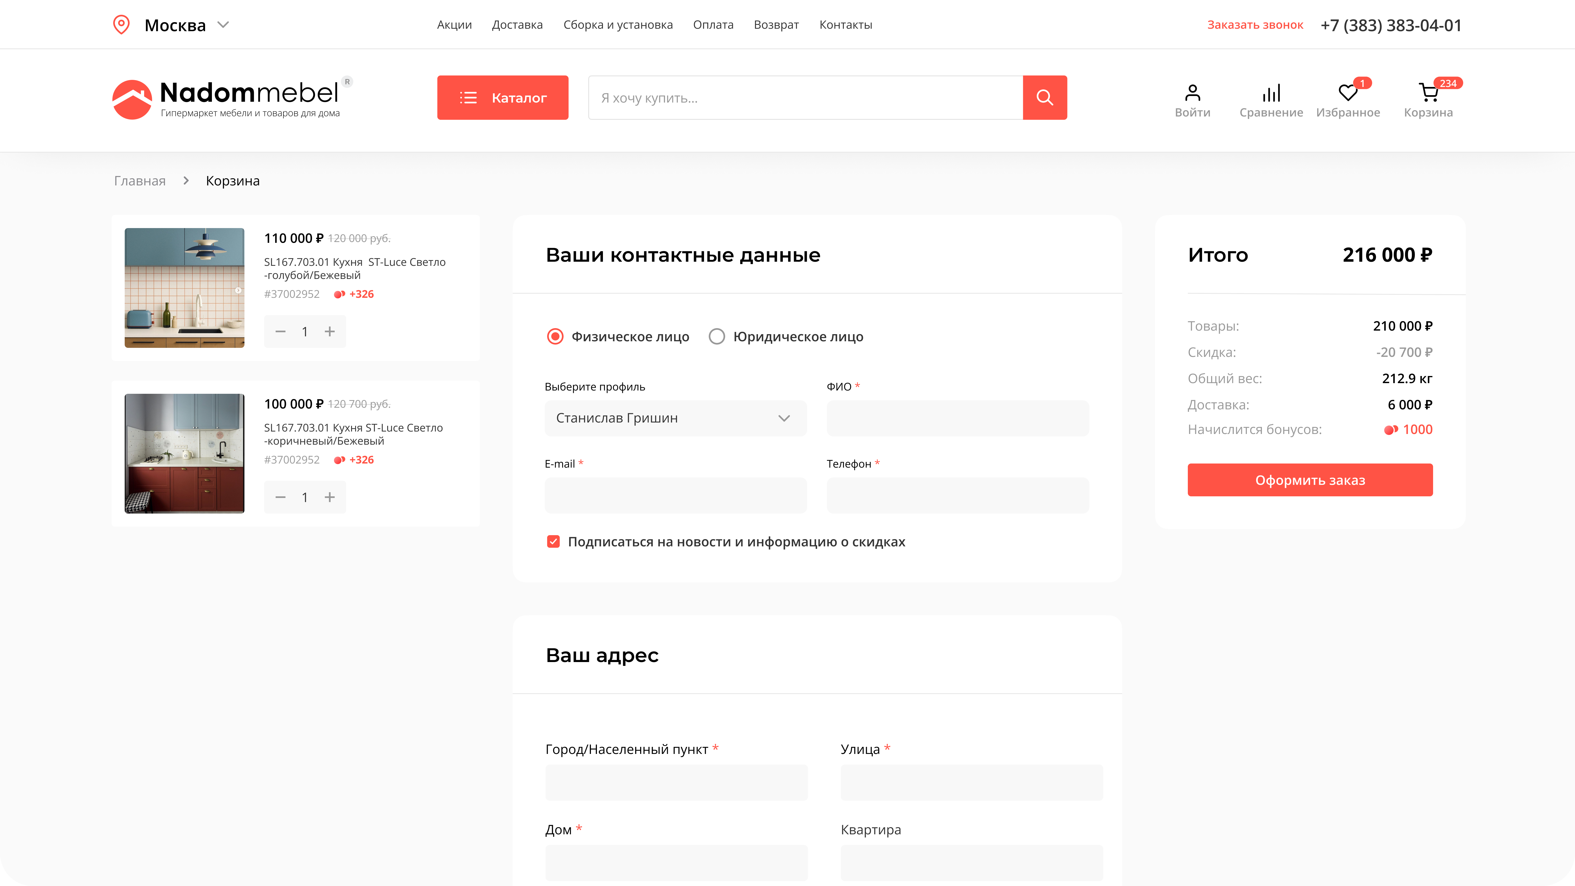Image resolution: width=1575 pixels, height=886 pixels.
Task: Open the Корзина cart icon
Action: (x=1428, y=93)
